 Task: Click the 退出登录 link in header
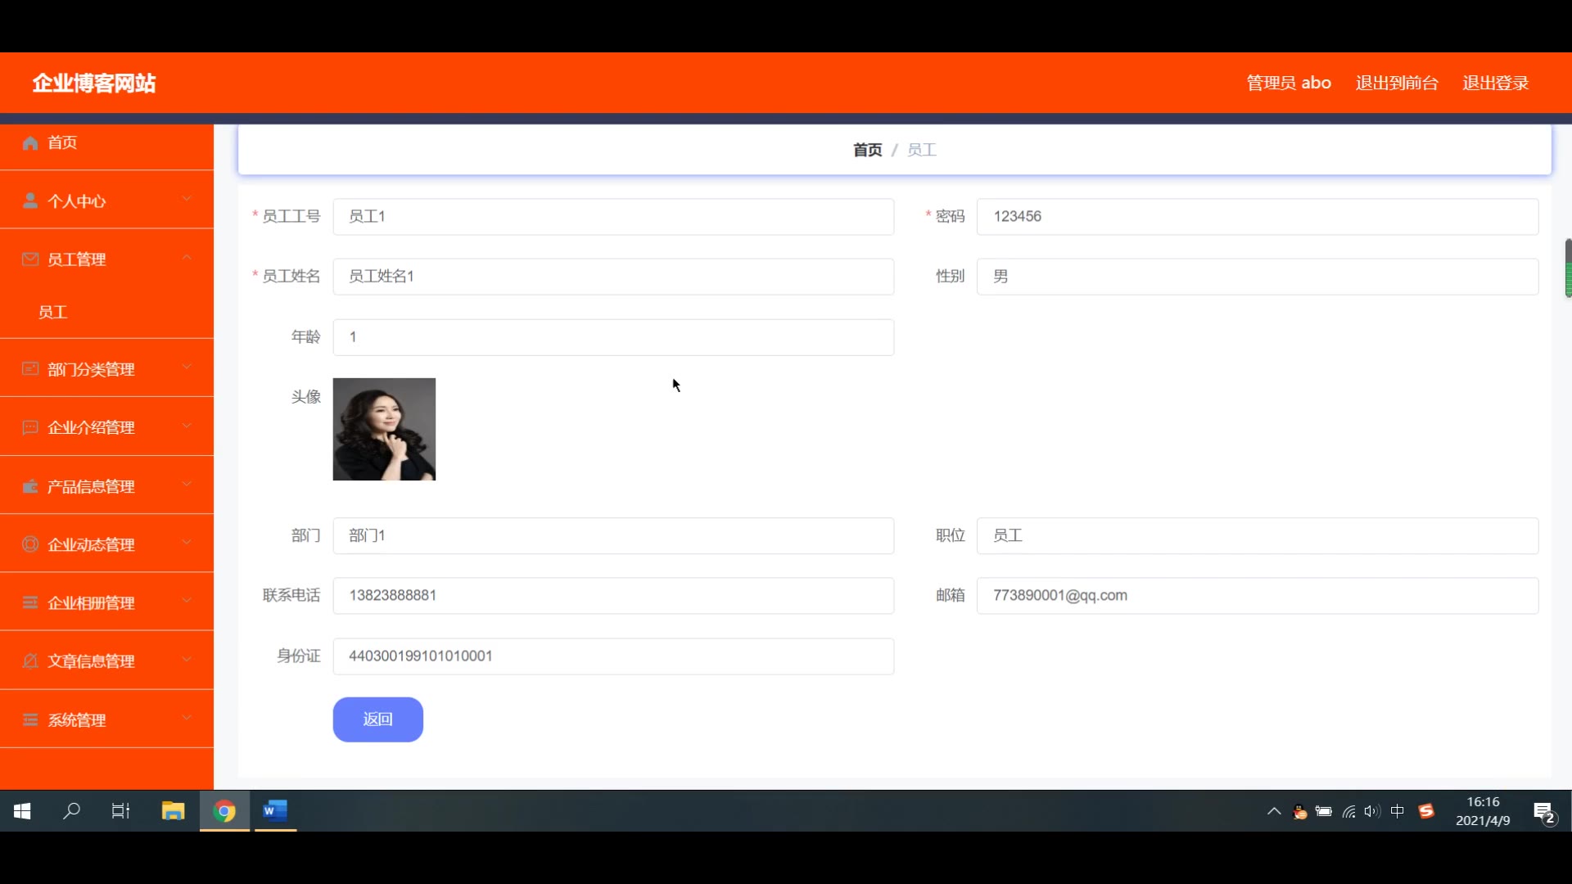1495,83
